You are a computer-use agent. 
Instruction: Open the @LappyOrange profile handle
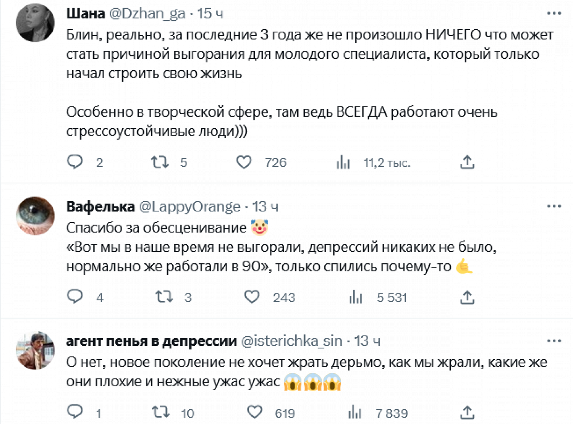[x=189, y=207]
